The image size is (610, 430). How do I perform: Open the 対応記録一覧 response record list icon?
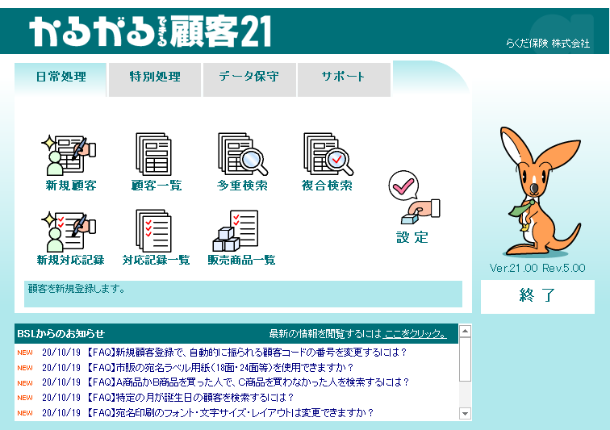pyautogui.click(x=156, y=238)
